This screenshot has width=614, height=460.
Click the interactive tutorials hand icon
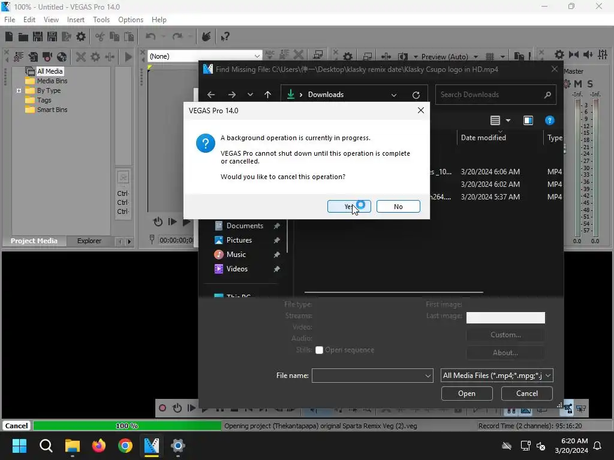pyautogui.click(x=206, y=37)
